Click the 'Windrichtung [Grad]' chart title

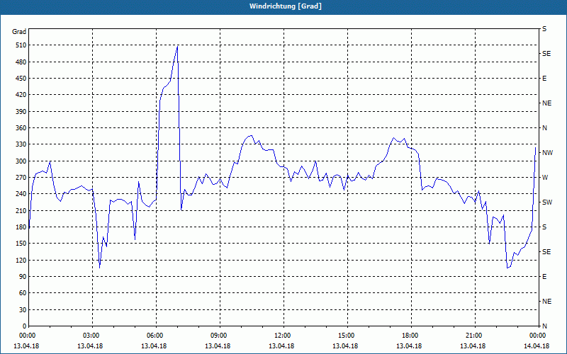pos(286,6)
